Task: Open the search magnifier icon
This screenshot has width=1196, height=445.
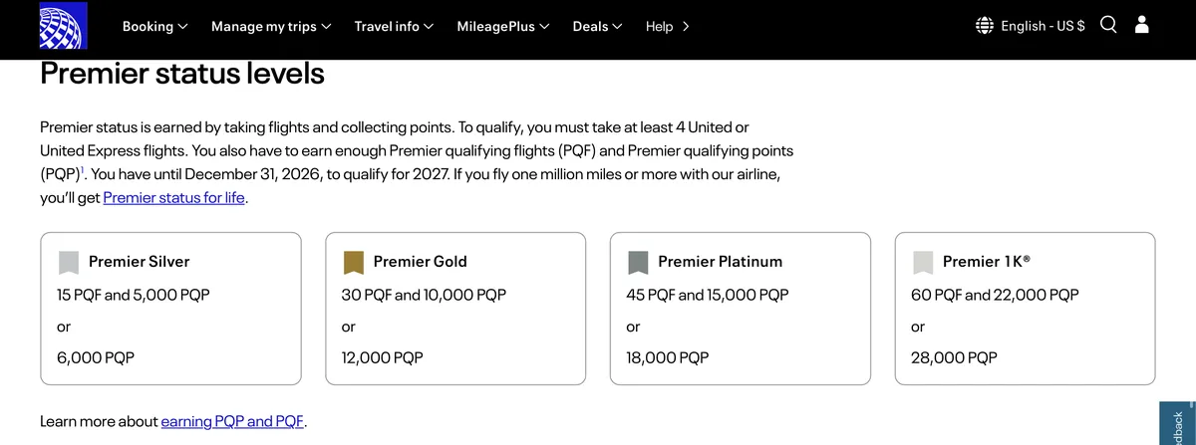Action: (x=1108, y=25)
